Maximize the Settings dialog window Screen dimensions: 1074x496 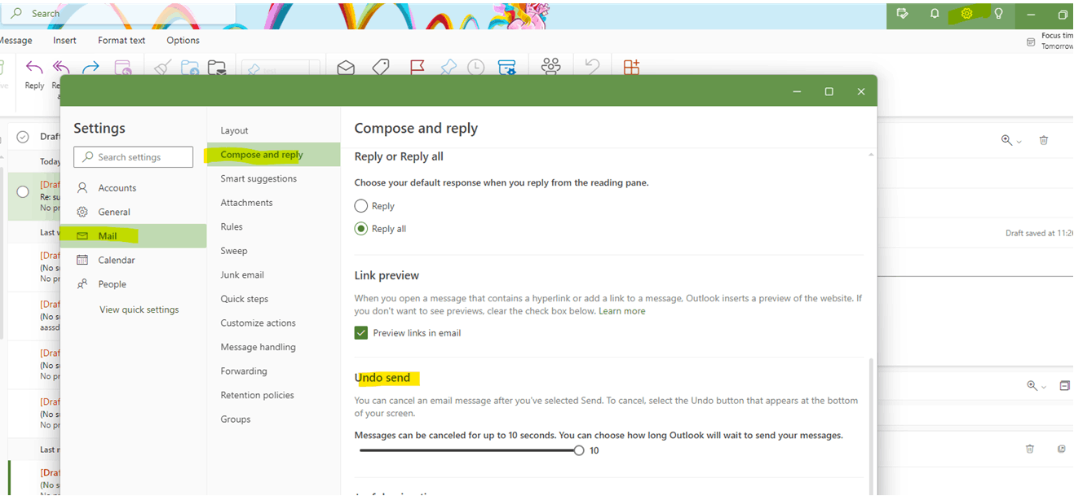(x=829, y=91)
